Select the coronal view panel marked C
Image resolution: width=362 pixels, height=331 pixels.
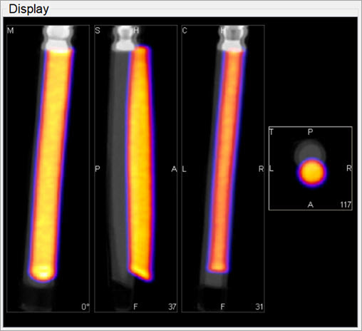[x=223, y=168]
